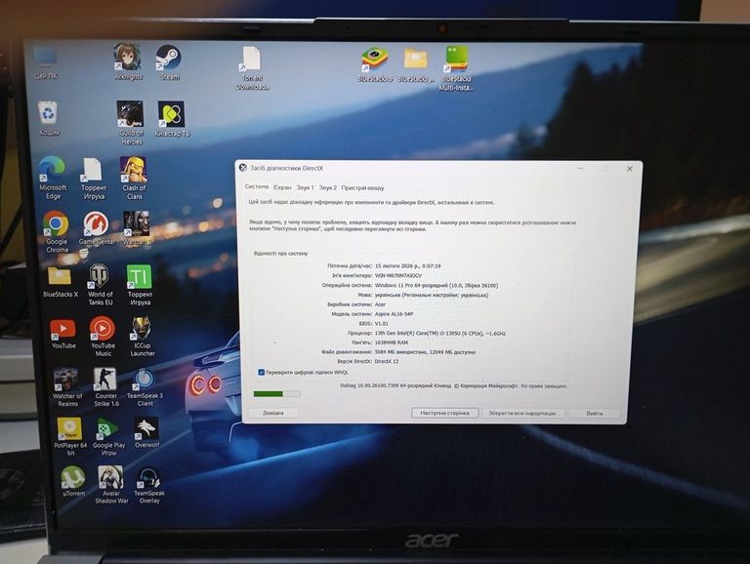
Task: Launch BlueStacks 5 from the desktop
Action: [x=375, y=64]
